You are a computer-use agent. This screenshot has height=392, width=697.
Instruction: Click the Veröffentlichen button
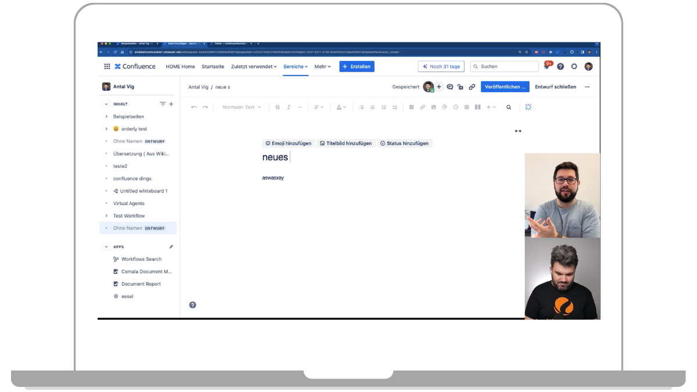(505, 87)
